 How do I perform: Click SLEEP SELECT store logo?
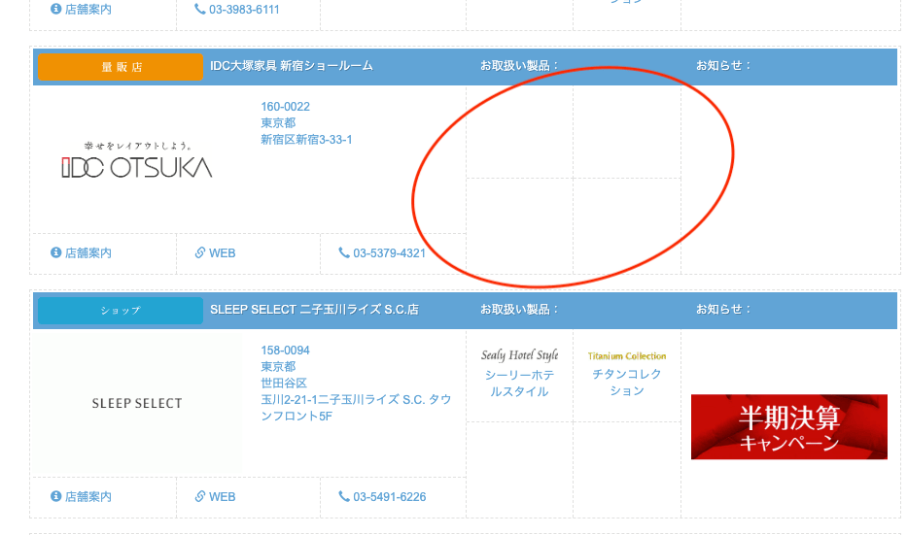[137, 403]
